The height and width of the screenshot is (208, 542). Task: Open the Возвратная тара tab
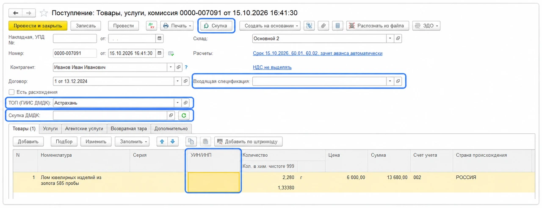point(129,128)
